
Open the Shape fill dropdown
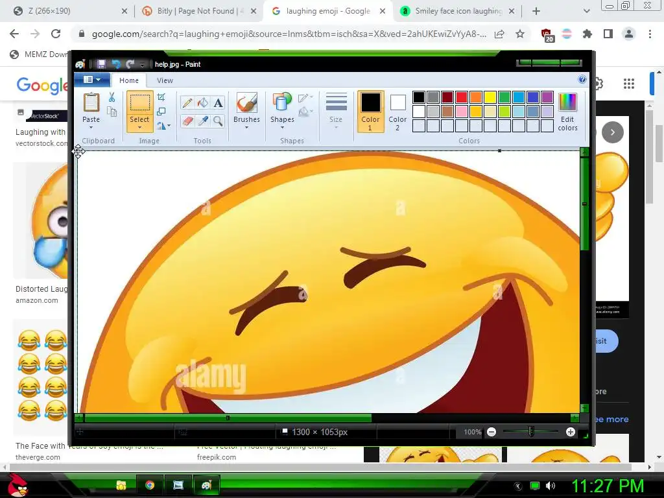[305, 112]
